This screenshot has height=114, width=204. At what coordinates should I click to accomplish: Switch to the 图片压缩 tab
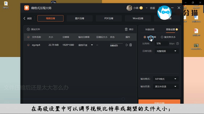[80, 18]
